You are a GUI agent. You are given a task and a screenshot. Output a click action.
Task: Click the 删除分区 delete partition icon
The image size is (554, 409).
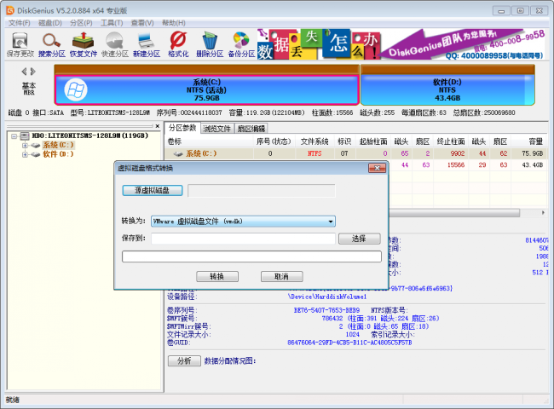(210, 45)
